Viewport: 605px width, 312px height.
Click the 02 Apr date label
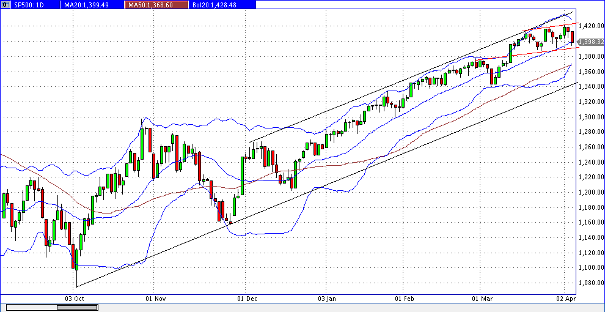point(565,299)
